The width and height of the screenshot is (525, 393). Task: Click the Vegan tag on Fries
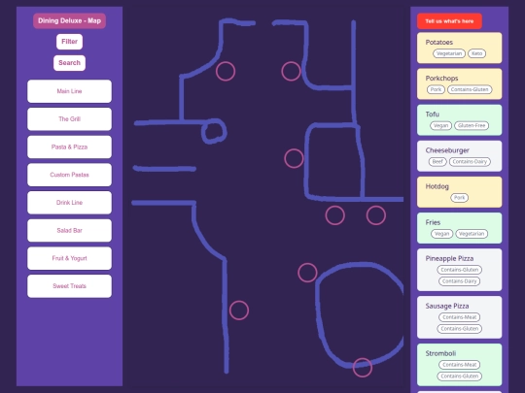442,234
